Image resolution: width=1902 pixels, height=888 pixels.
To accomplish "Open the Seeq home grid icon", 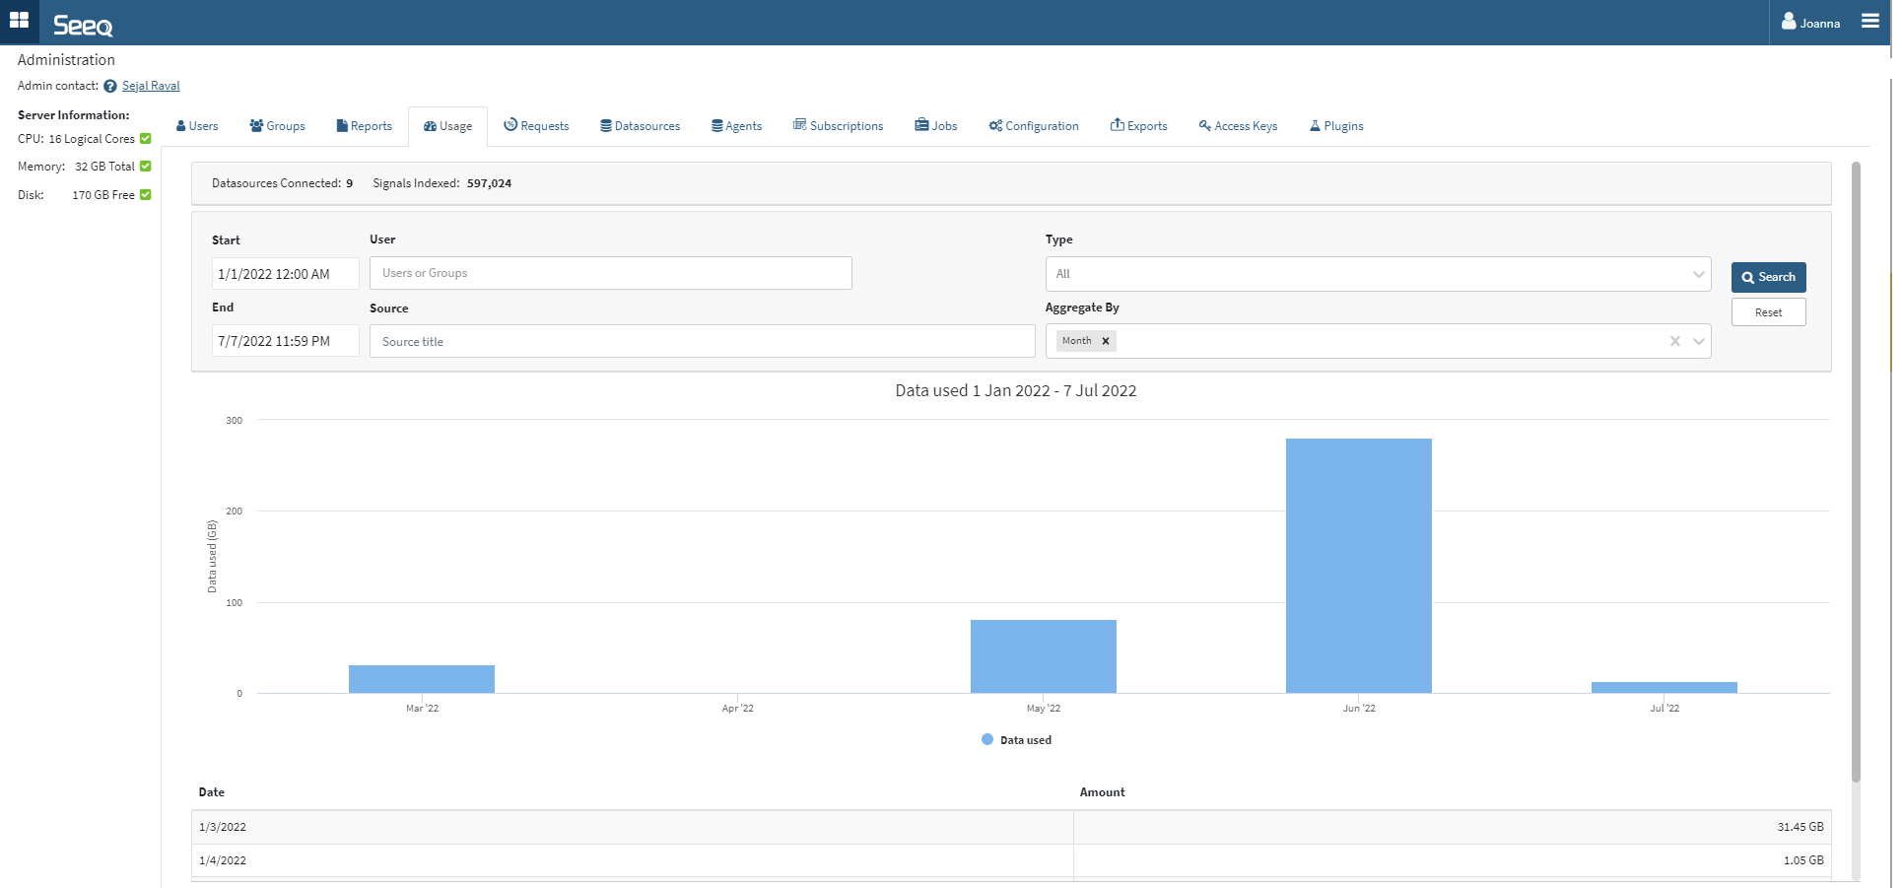I will click(19, 21).
